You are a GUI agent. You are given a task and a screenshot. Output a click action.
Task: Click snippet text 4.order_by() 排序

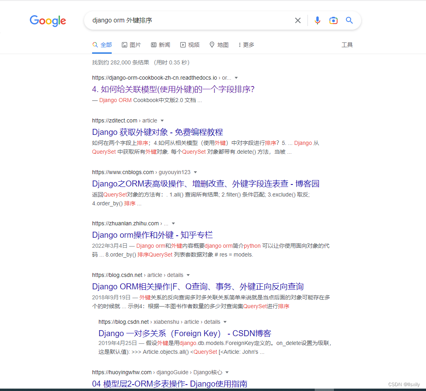pos(114,203)
